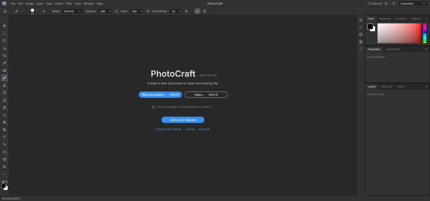Click the Discord link in top bar
Screen dimensions: 430x201
coord(375,4)
